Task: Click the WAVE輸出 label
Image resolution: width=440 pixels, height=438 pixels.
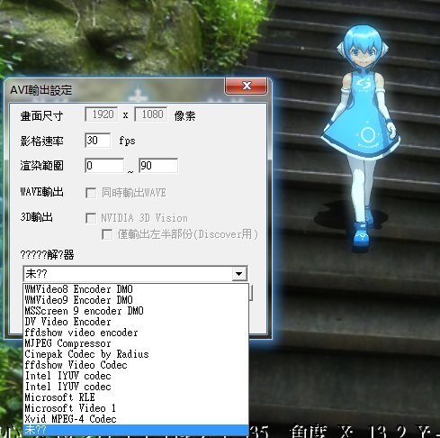Action: (x=41, y=192)
